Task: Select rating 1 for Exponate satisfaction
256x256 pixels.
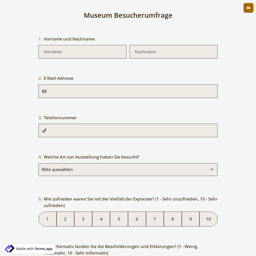Action: click(x=47, y=219)
